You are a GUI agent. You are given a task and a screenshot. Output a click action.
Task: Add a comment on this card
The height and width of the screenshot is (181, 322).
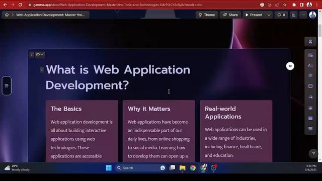(x=290, y=66)
